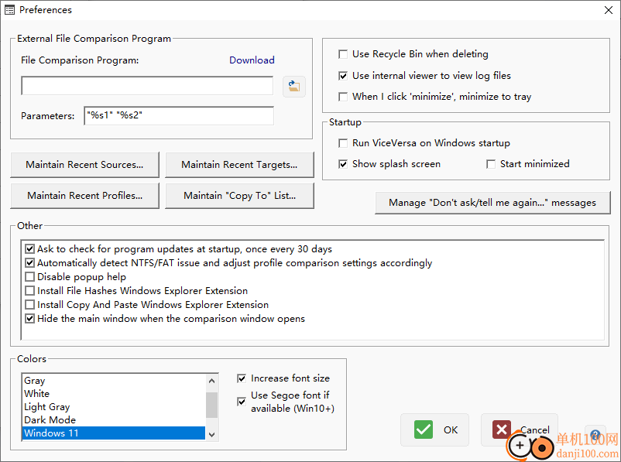Manage "Don't ask/tell me again" messages
This screenshot has width=621, height=462.
[492, 203]
